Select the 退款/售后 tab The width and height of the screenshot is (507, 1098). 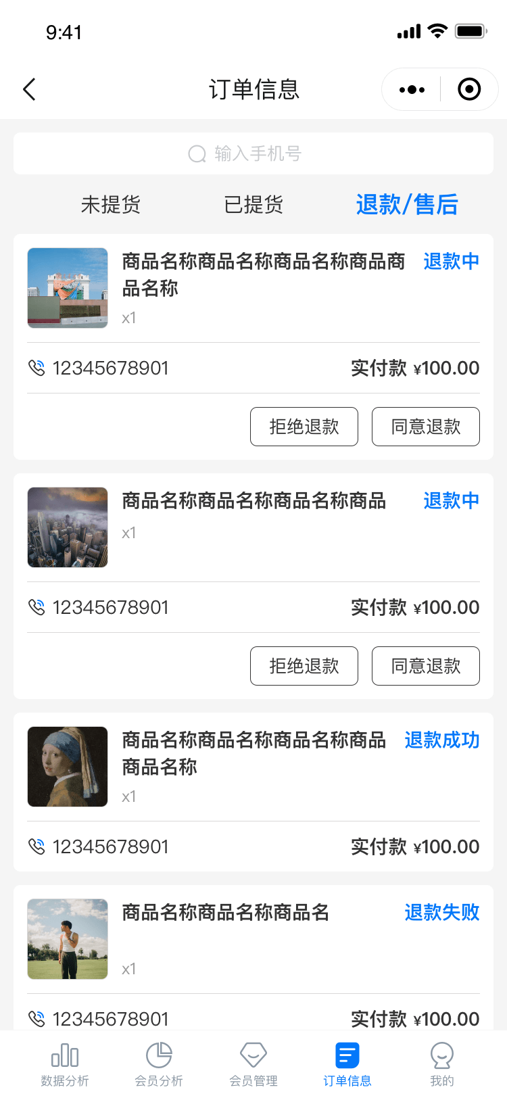pyautogui.click(x=407, y=204)
